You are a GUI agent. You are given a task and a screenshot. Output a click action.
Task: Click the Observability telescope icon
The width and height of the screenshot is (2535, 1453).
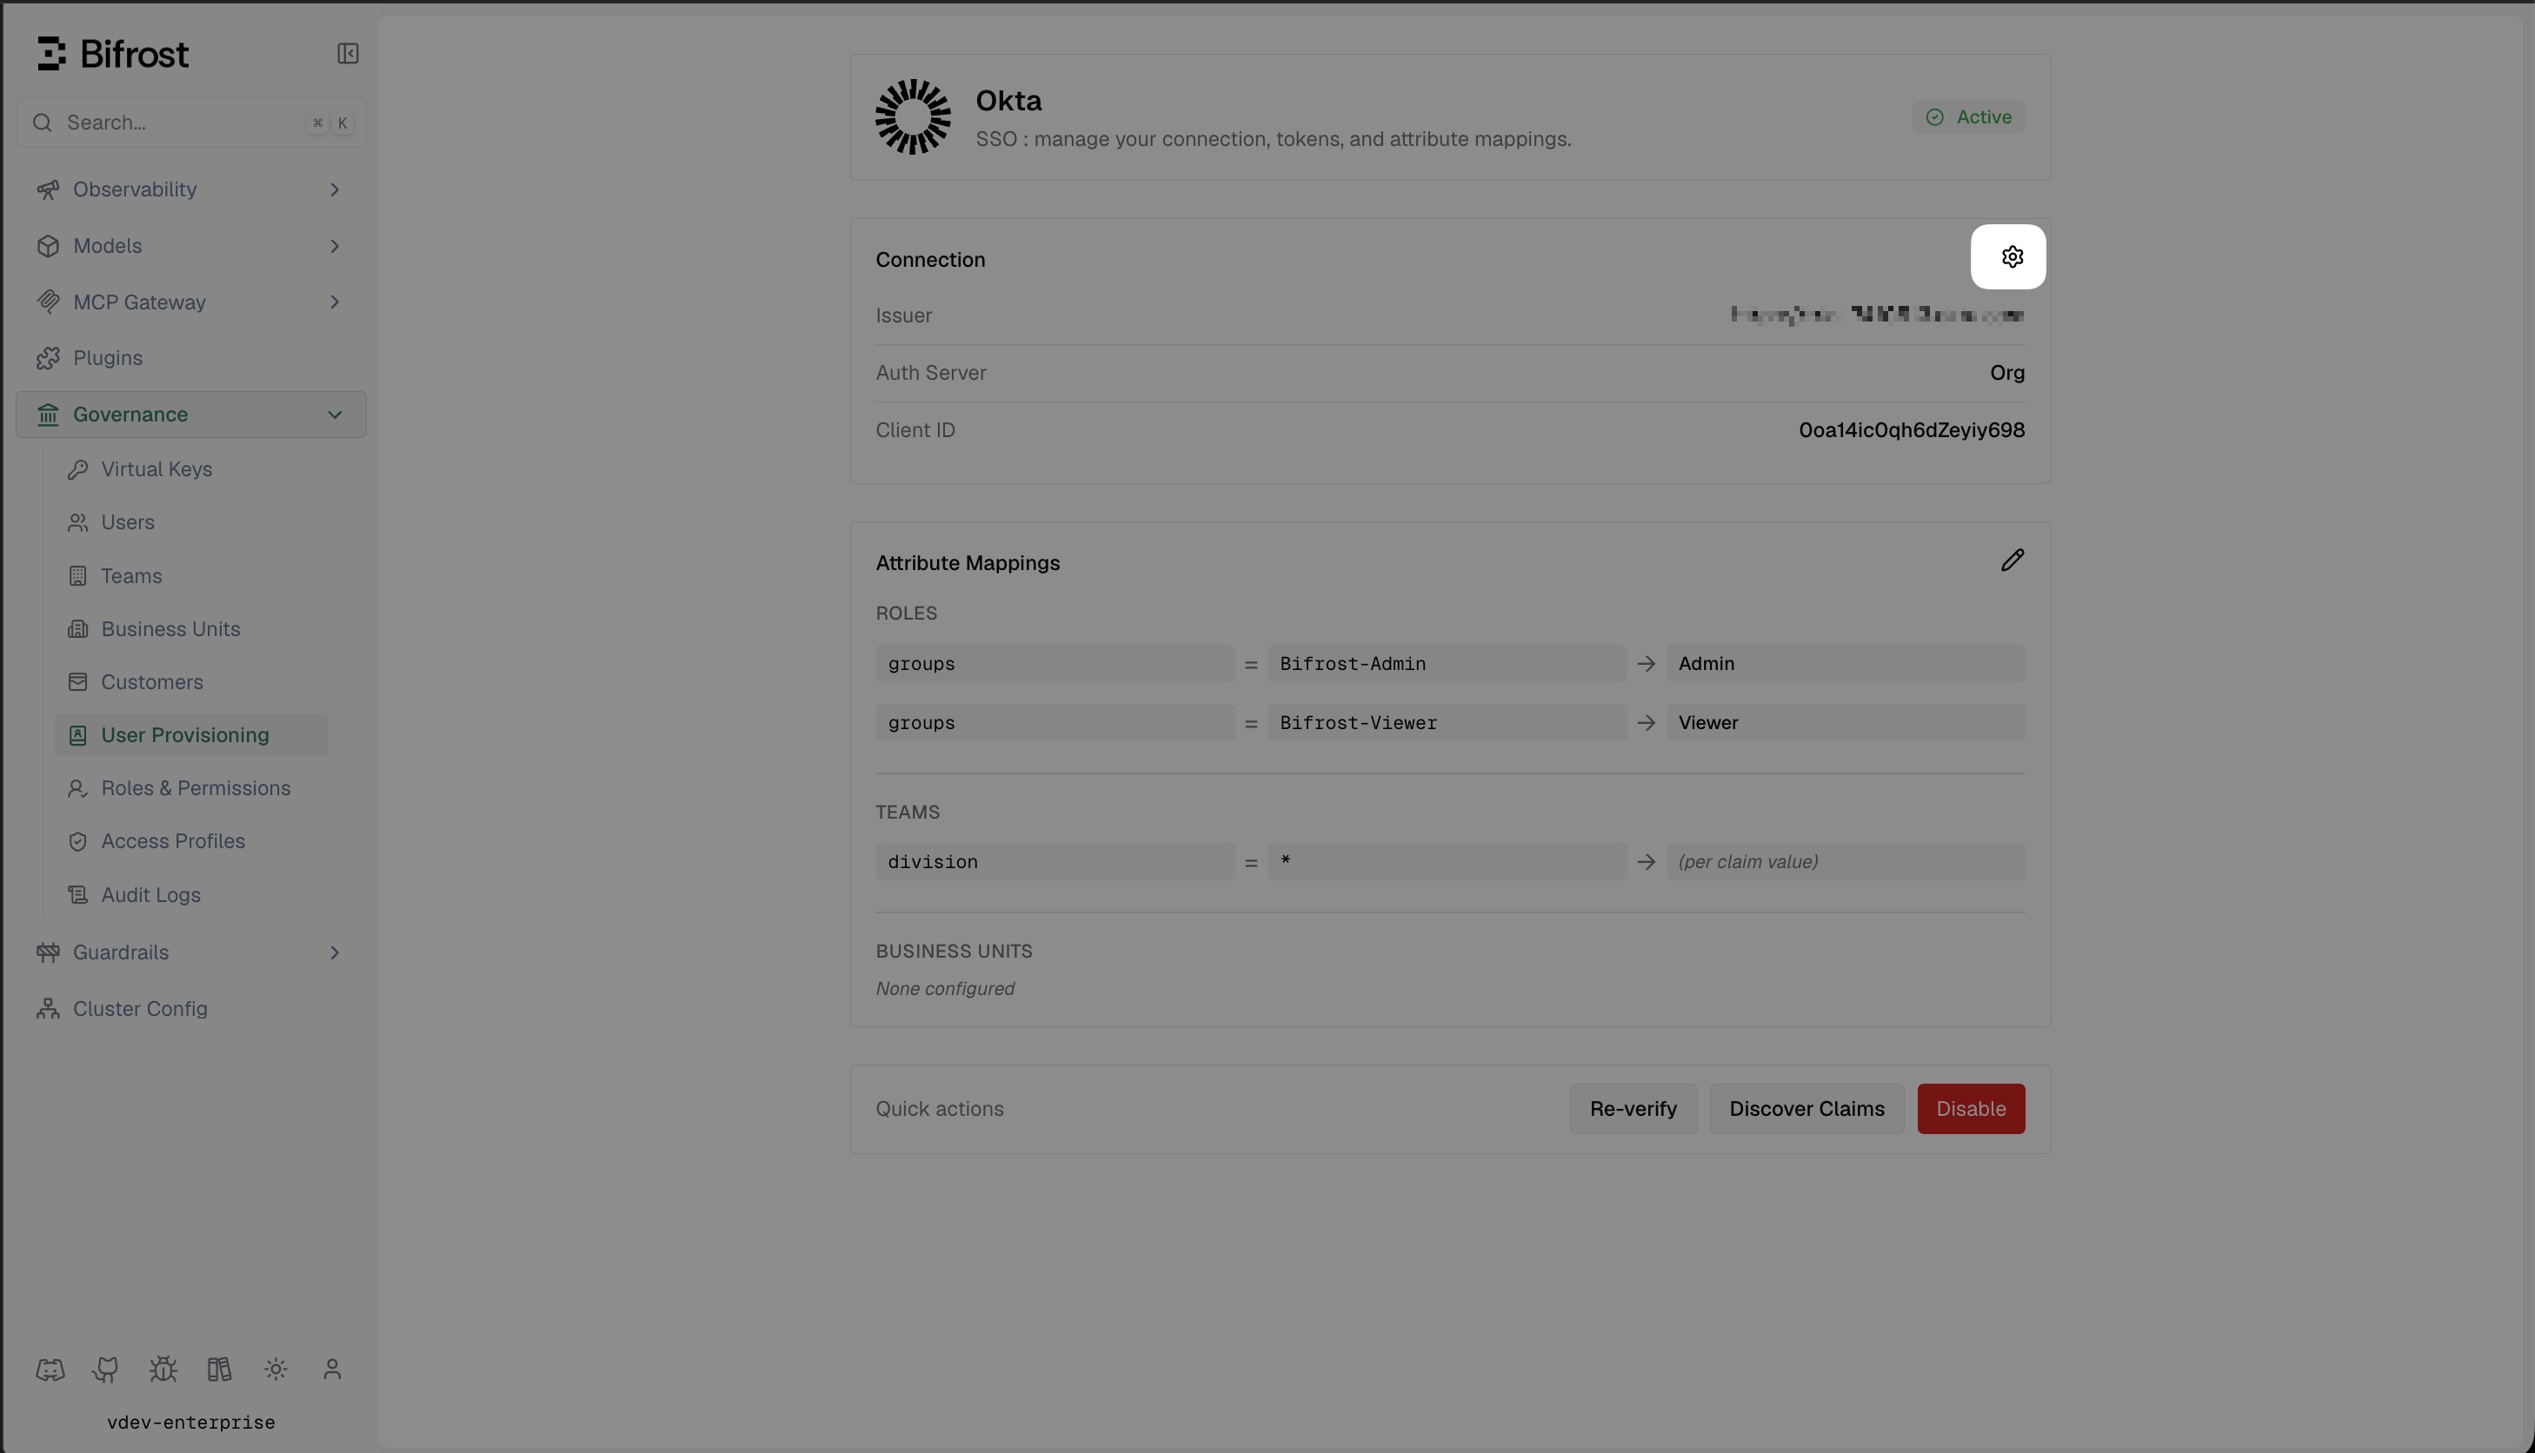click(48, 189)
